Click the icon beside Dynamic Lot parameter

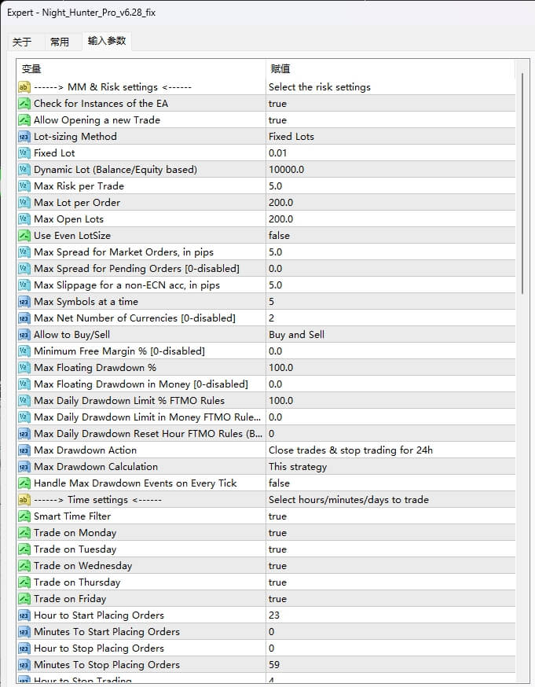(24, 170)
